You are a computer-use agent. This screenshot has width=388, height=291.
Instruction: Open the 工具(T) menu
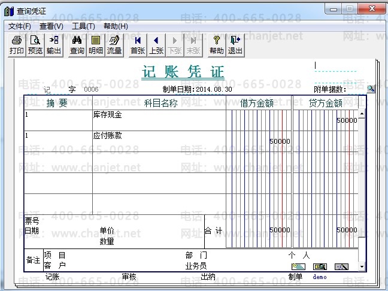tap(83, 26)
